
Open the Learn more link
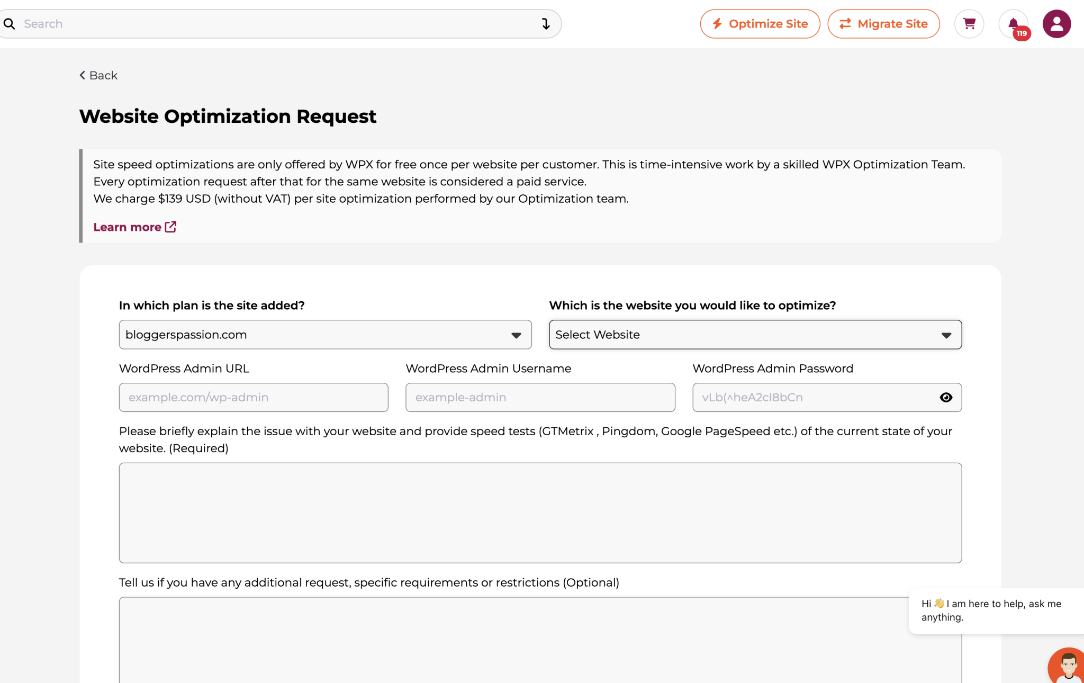pyautogui.click(x=127, y=227)
